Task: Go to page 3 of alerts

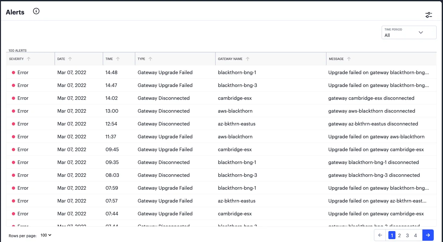Action: [x=407, y=235]
